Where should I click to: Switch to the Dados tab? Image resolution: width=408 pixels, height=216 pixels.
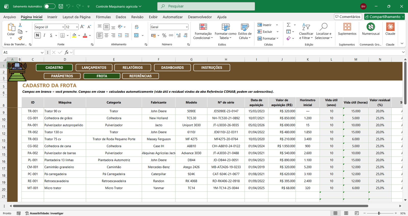click(x=121, y=17)
